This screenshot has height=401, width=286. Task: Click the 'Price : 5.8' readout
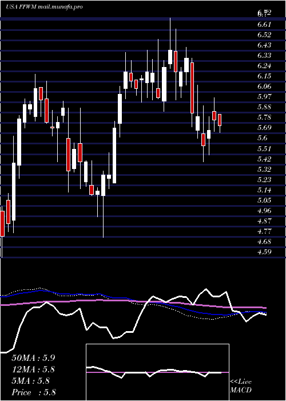click(x=33, y=392)
